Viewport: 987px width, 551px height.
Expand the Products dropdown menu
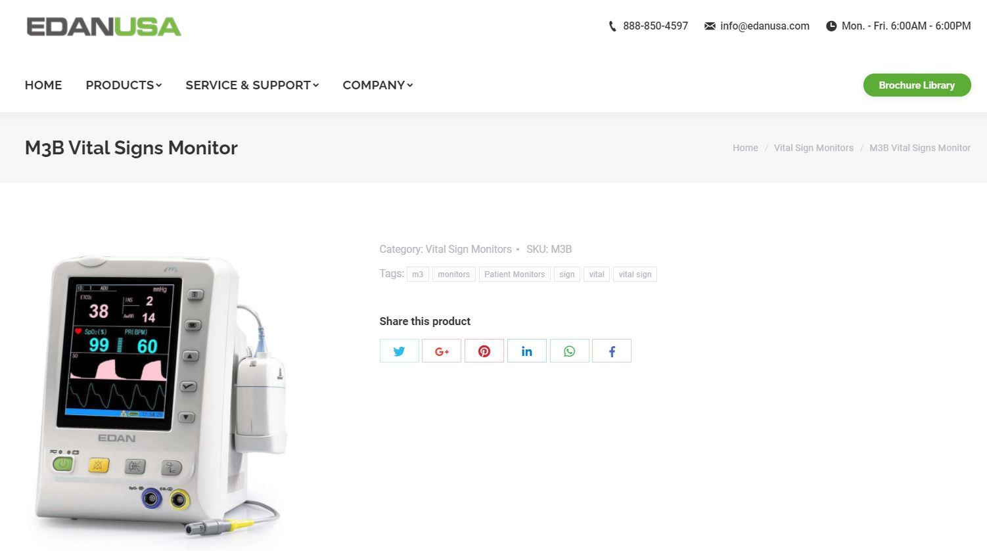pyautogui.click(x=124, y=85)
